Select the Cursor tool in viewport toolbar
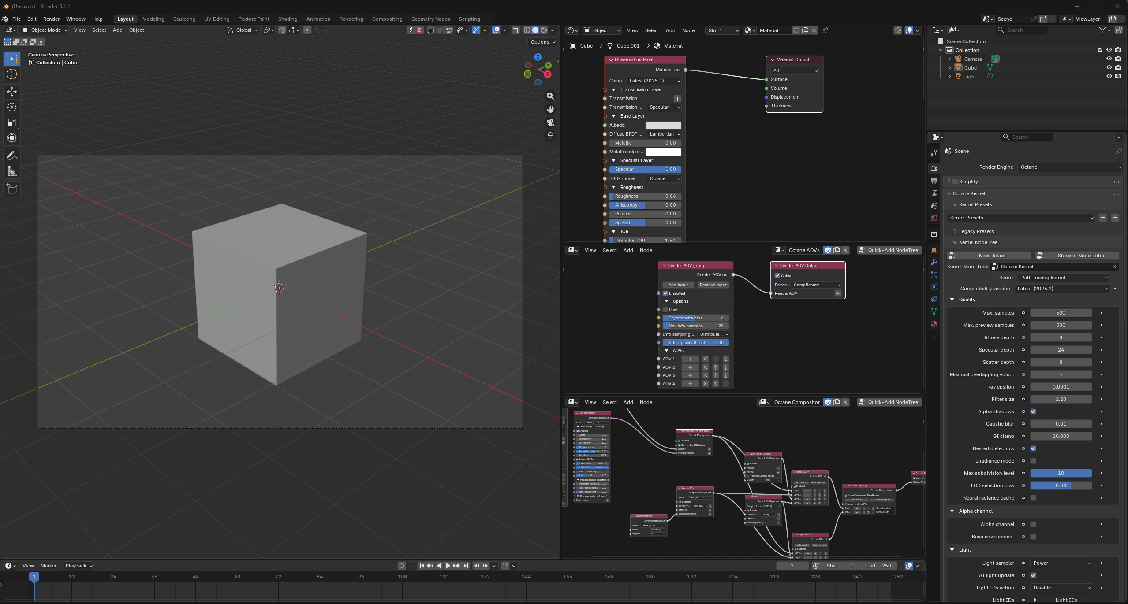The width and height of the screenshot is (1128, 604). (12, 74)
